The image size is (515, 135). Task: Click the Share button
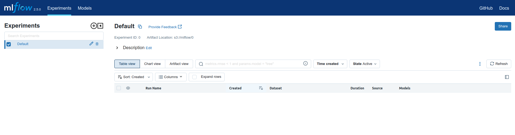pyautogui.click(x=503, y=26)
